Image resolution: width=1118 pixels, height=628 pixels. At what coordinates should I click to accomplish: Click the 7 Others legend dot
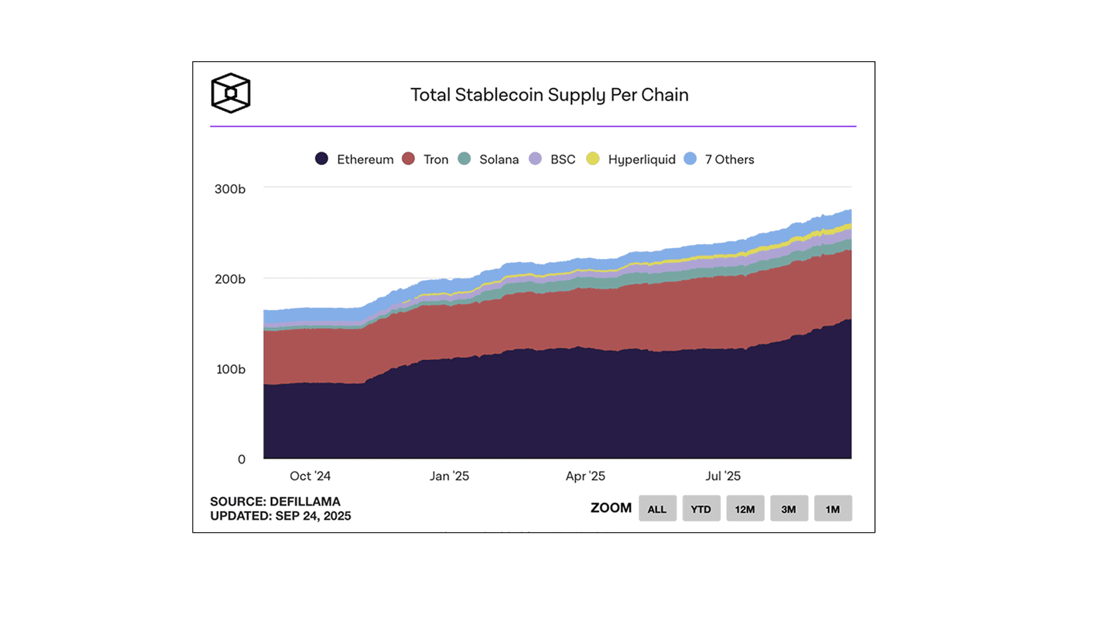click(x=690, y=159)
